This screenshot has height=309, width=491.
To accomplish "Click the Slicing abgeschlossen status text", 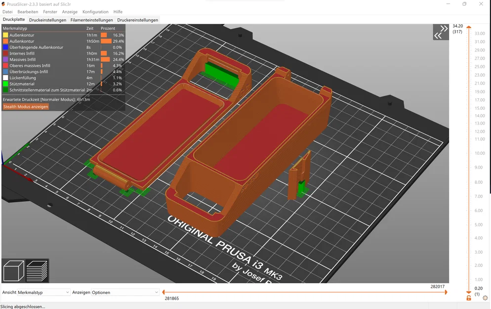I will pyautogui.click(x=23, y=307).
